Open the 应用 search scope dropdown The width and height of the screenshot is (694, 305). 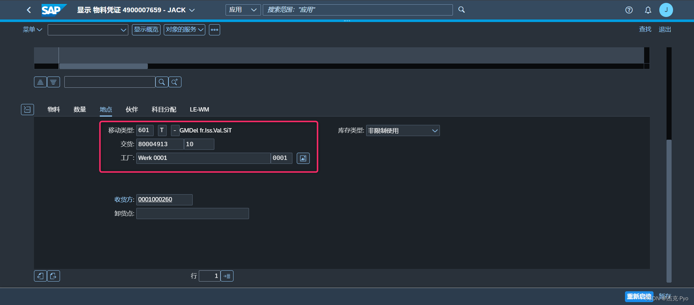click(x=243, y=10)
